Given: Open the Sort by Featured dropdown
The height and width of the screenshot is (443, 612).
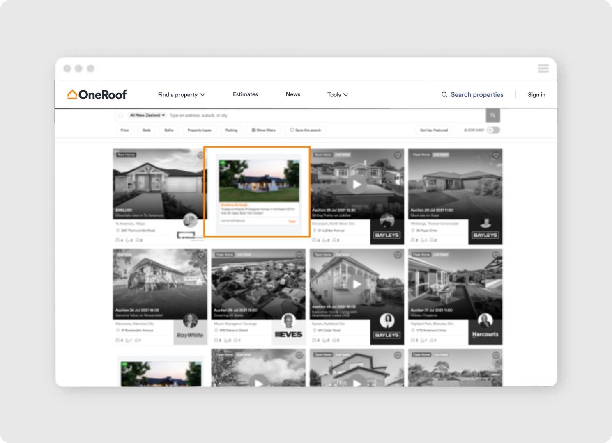Looking at the screenshot, I should [433, 130].
